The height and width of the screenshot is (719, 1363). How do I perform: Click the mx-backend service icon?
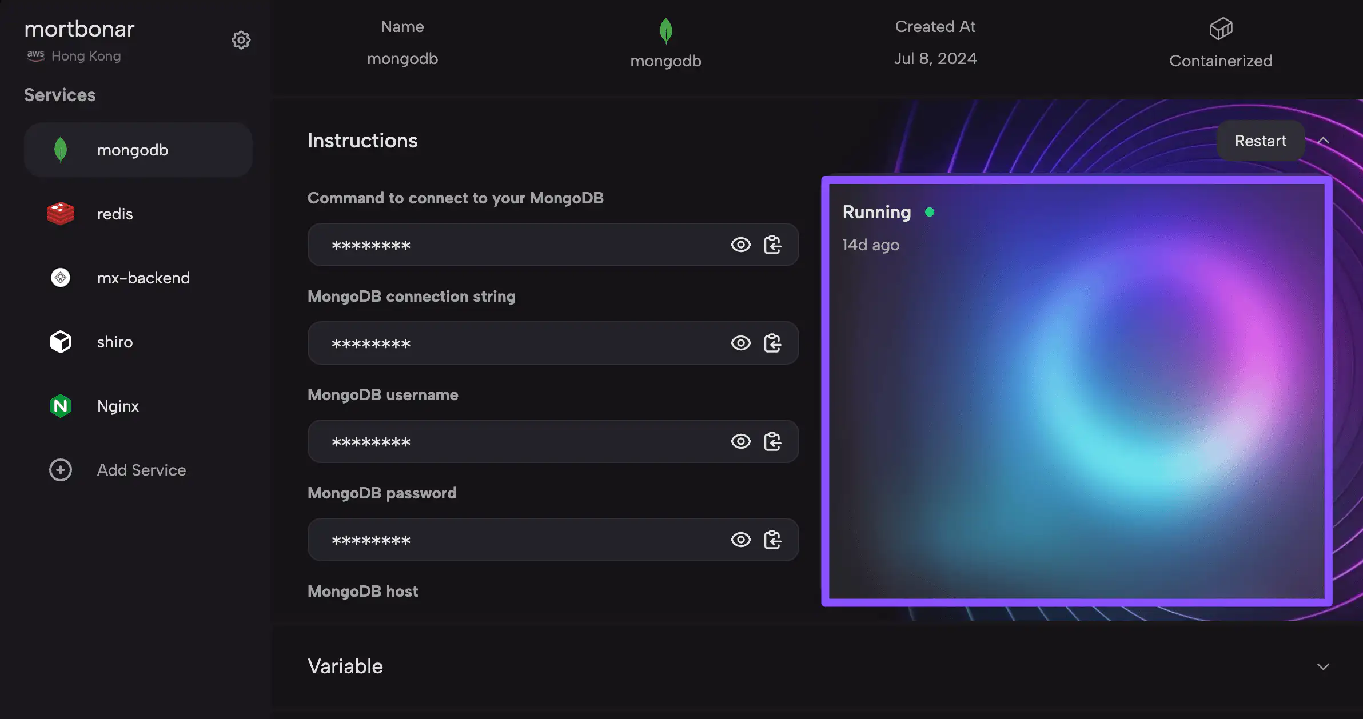61,277
